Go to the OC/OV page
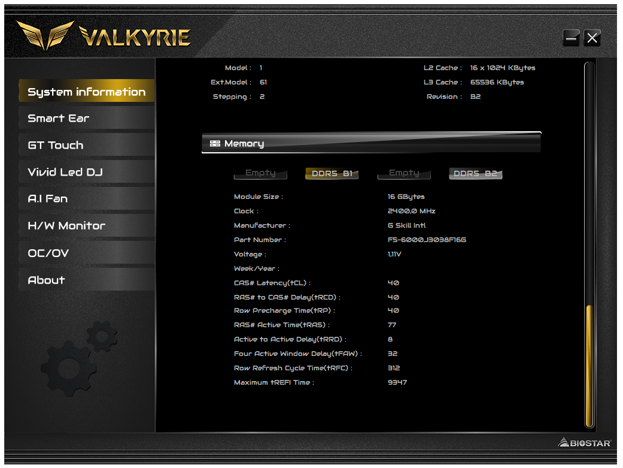 (x=87, y=253)
